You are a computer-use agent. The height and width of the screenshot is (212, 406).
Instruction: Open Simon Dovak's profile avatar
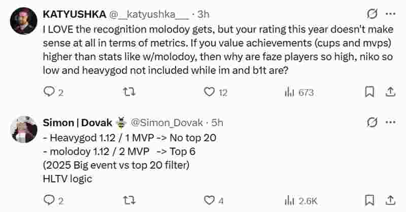tap(24, 129)
